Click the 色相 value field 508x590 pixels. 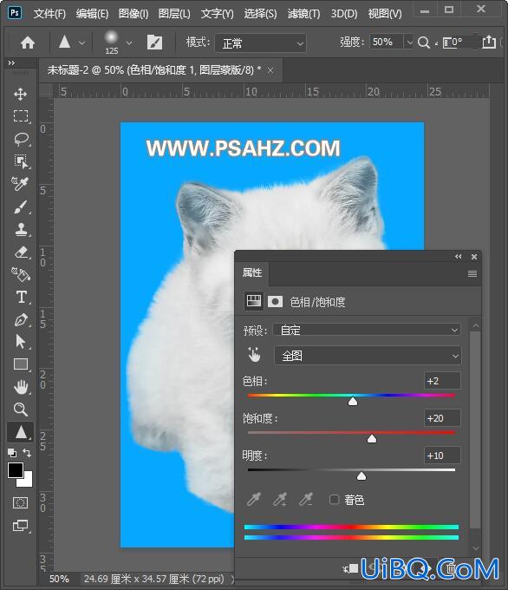click(x=442, y=381)
